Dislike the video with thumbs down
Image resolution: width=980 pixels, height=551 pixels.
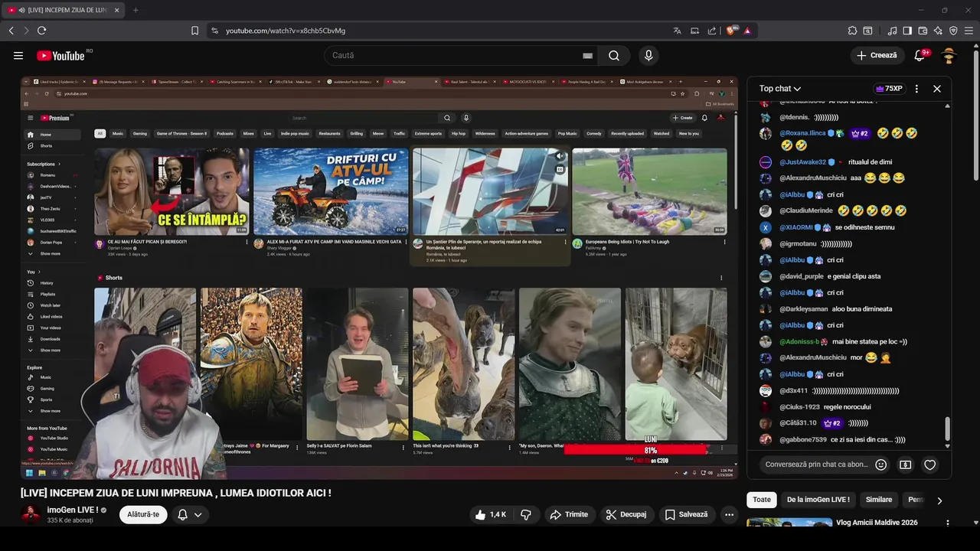(x=526, y=514)
